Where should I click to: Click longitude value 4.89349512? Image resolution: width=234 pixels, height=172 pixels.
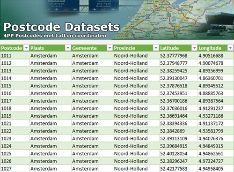click(x=211, y=86)
